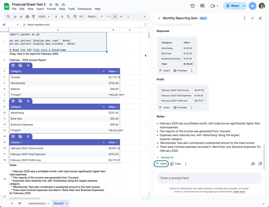The width and height of the screenshot is (269, 207).
Task: Star the Financial Sheet Test 3 document
Action: click(51, 4)
